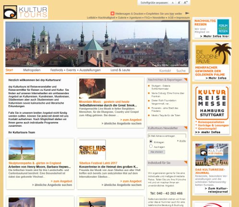Select medium font size A+

179,2
